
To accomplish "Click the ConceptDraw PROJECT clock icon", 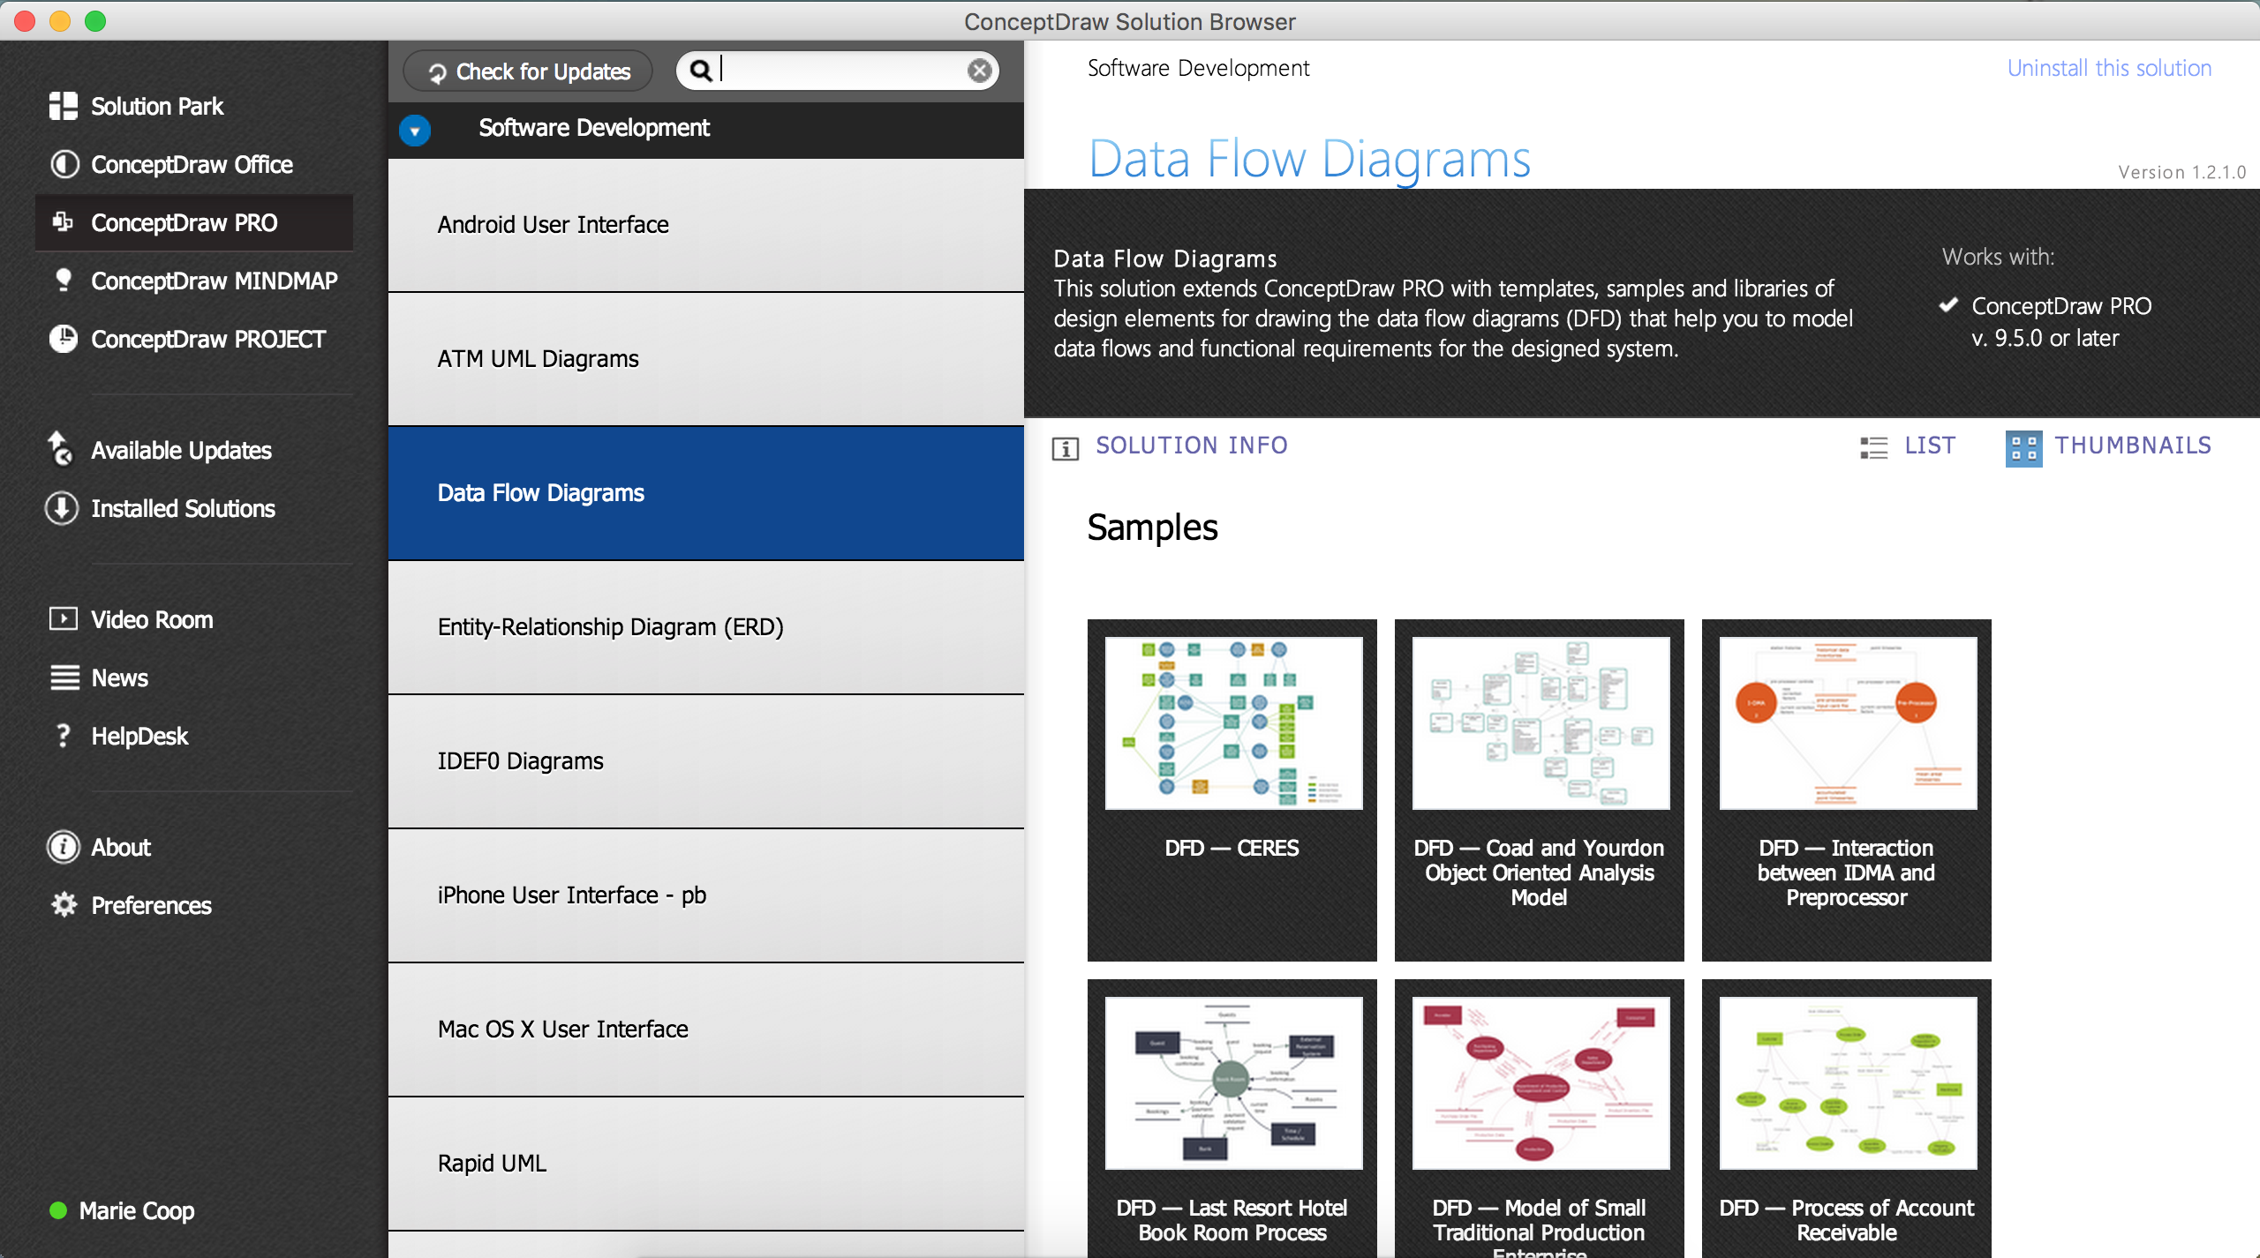I will (64, 339).
